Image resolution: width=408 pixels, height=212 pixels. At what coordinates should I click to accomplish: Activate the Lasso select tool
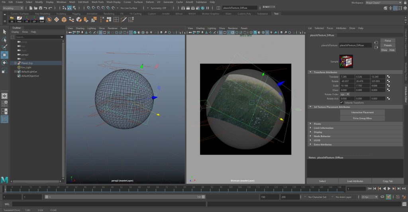click(x=4, y=39)
